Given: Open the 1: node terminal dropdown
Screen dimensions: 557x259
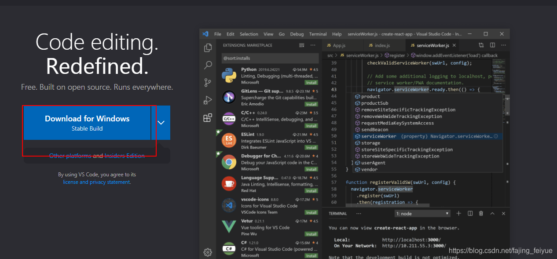Looking at the screenshot, I should pos(423,214).
